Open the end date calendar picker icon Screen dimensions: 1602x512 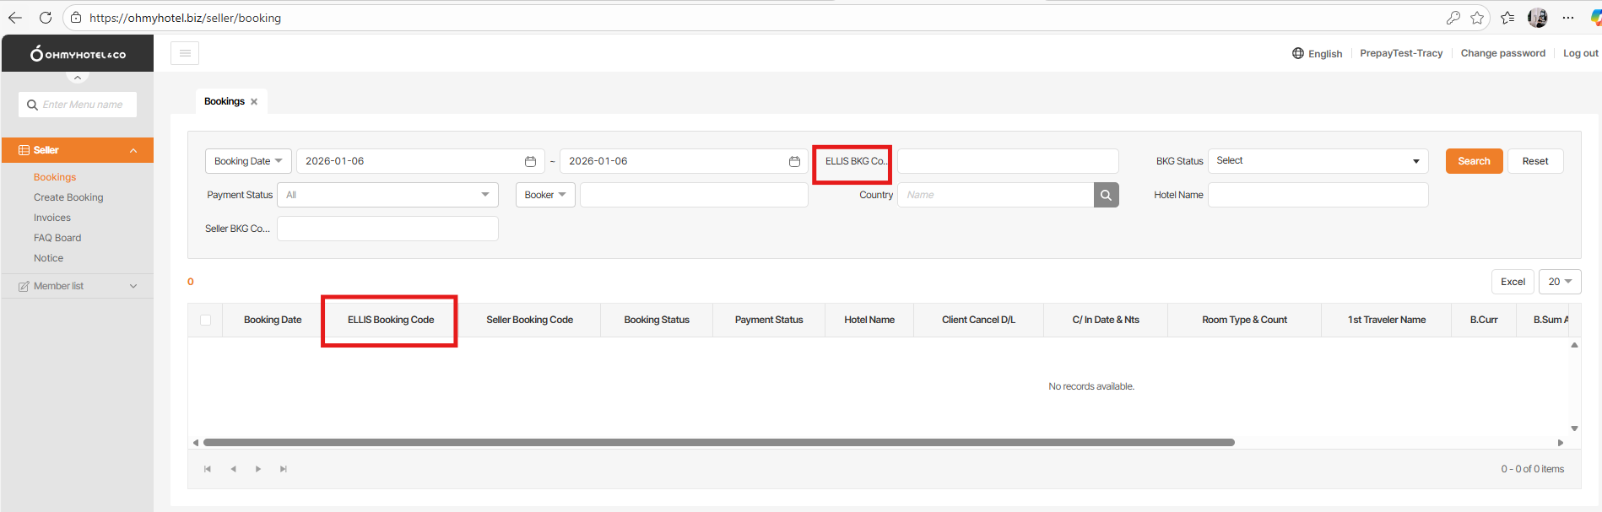794,161
